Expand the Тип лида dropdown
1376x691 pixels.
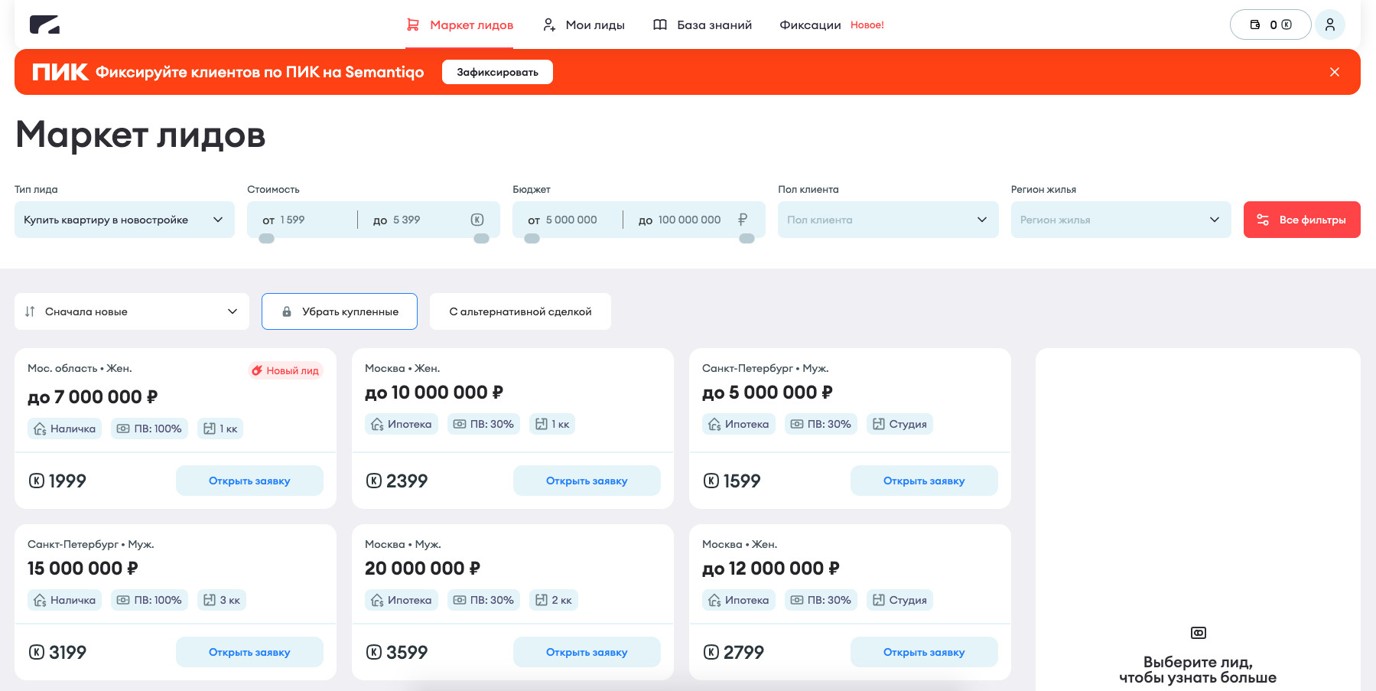[x=125, y=220]
